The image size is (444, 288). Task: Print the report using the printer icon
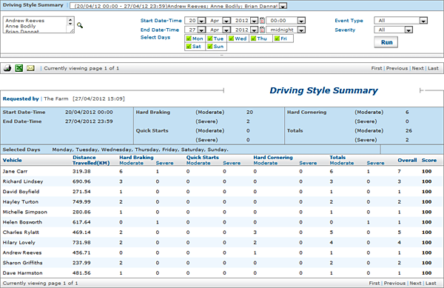click(x=7, y=68)
